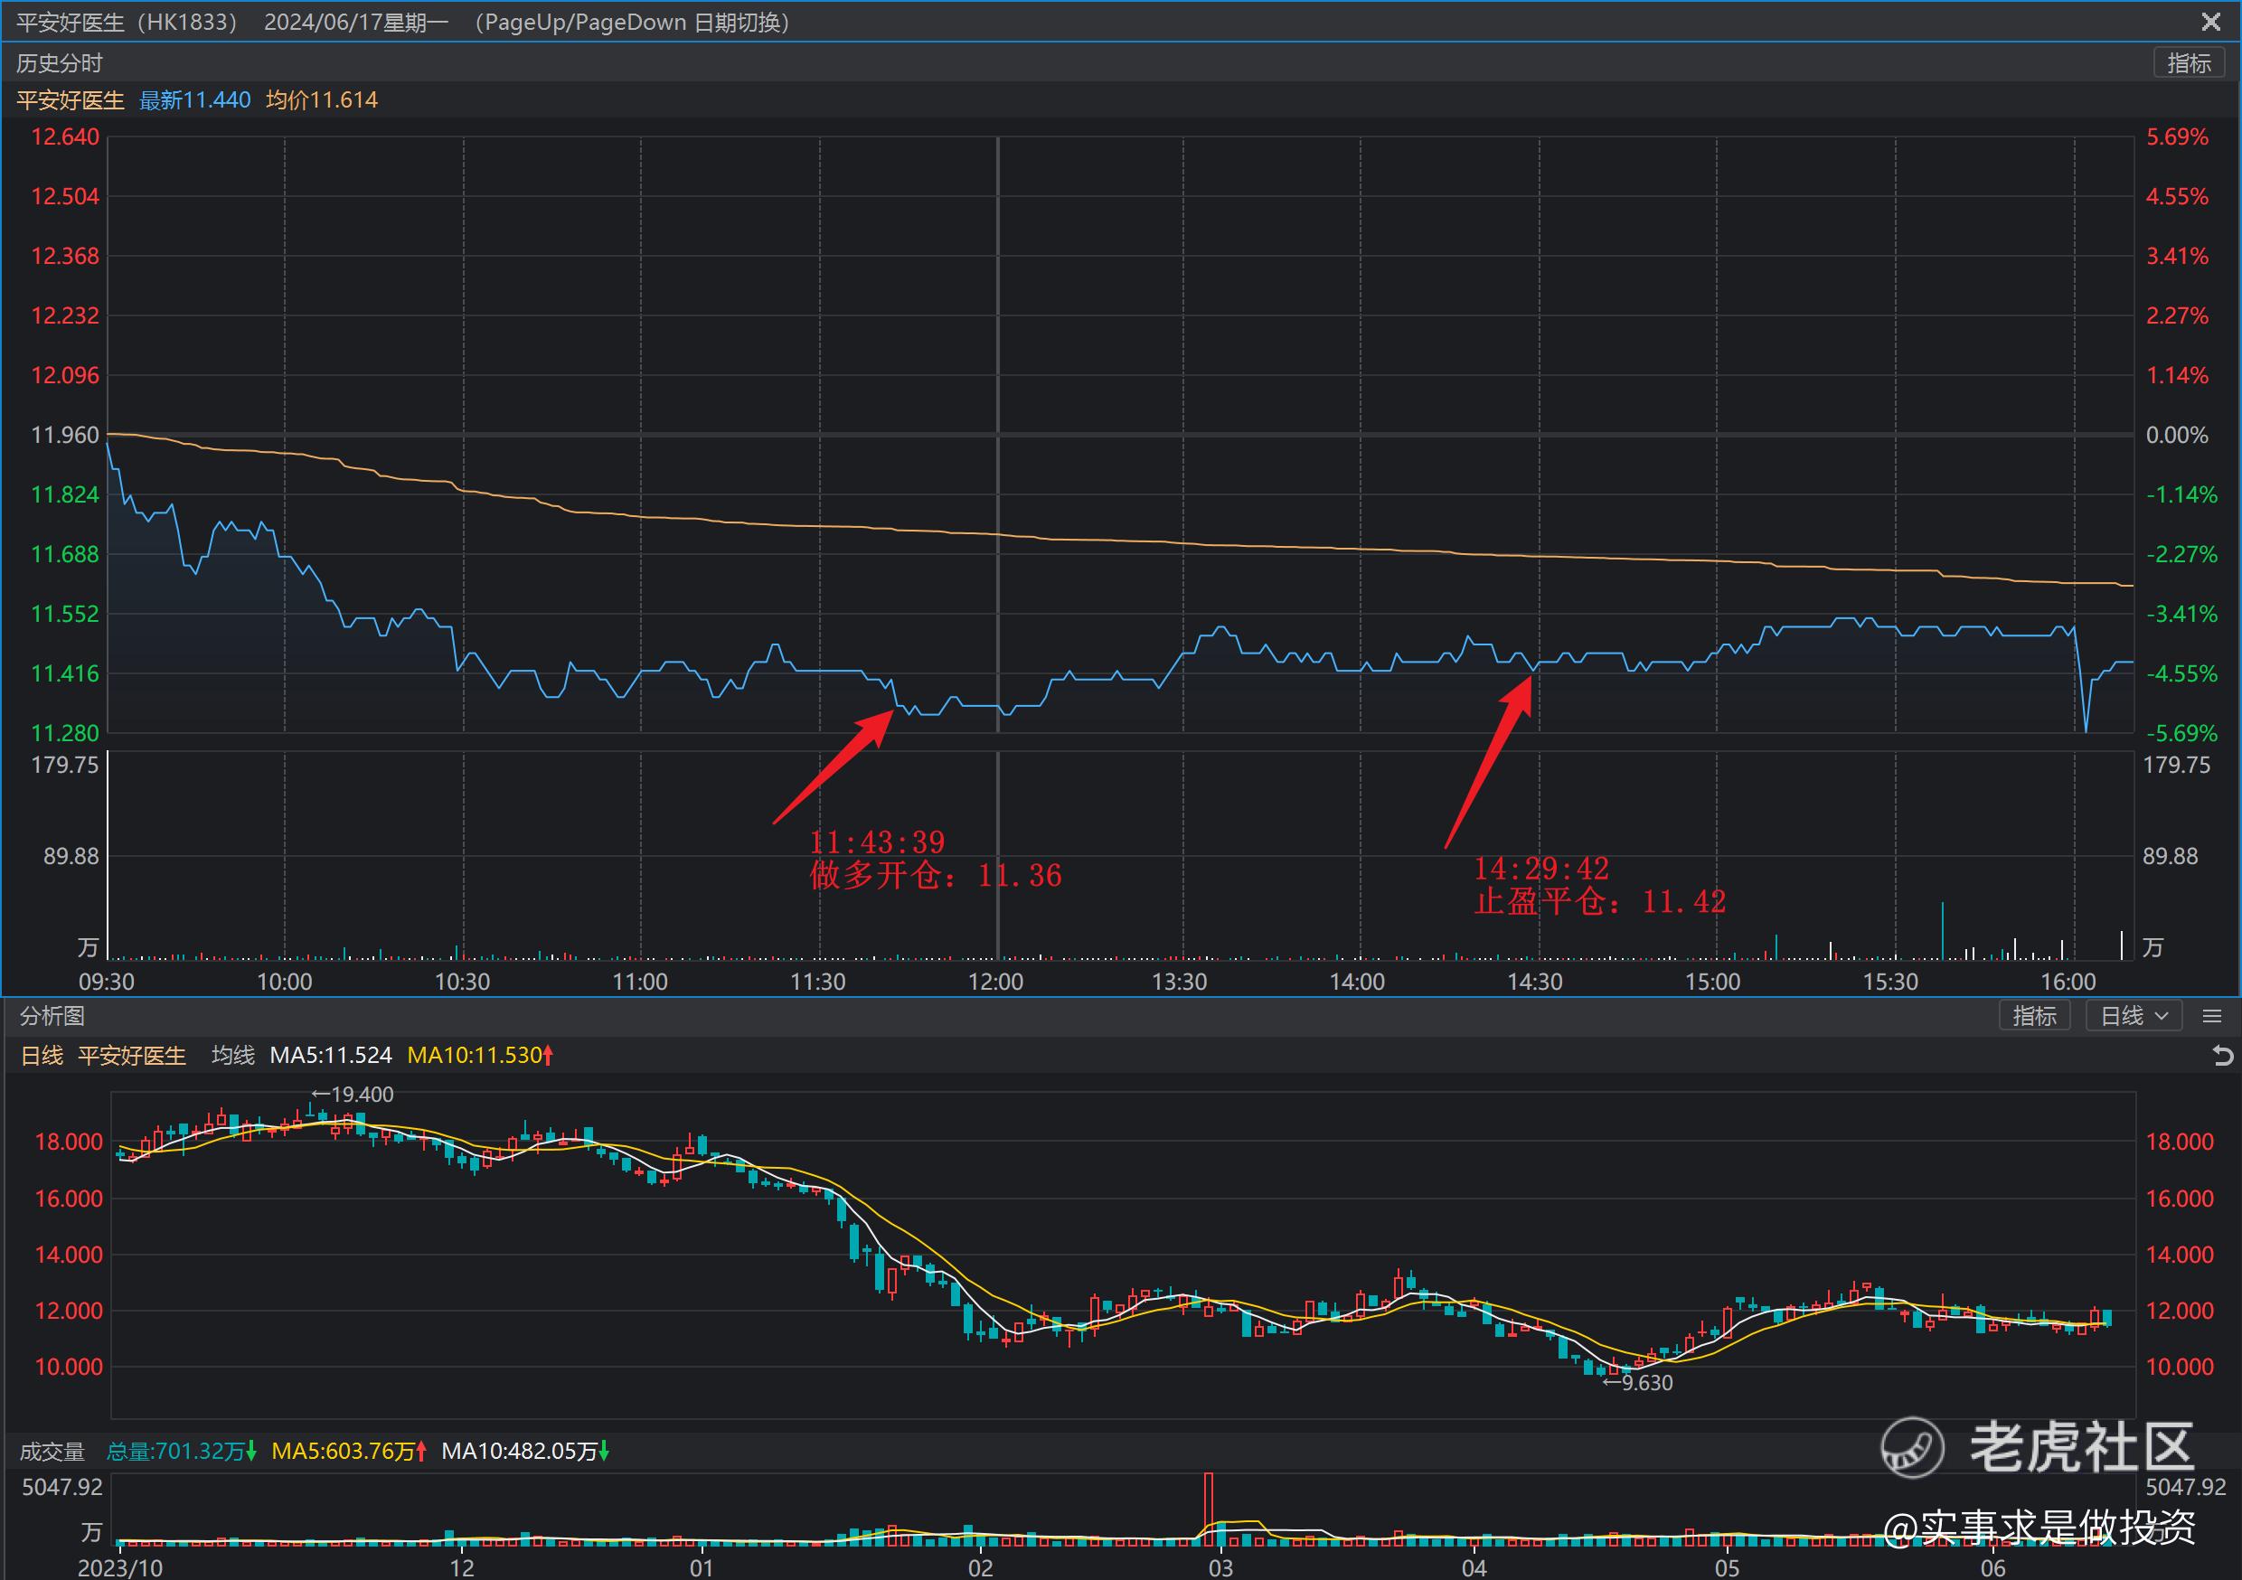
Task: Click the 12:00 time axis label
Action: 996,982
